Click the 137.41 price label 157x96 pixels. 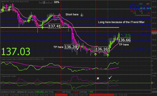[x=55, y=26]
